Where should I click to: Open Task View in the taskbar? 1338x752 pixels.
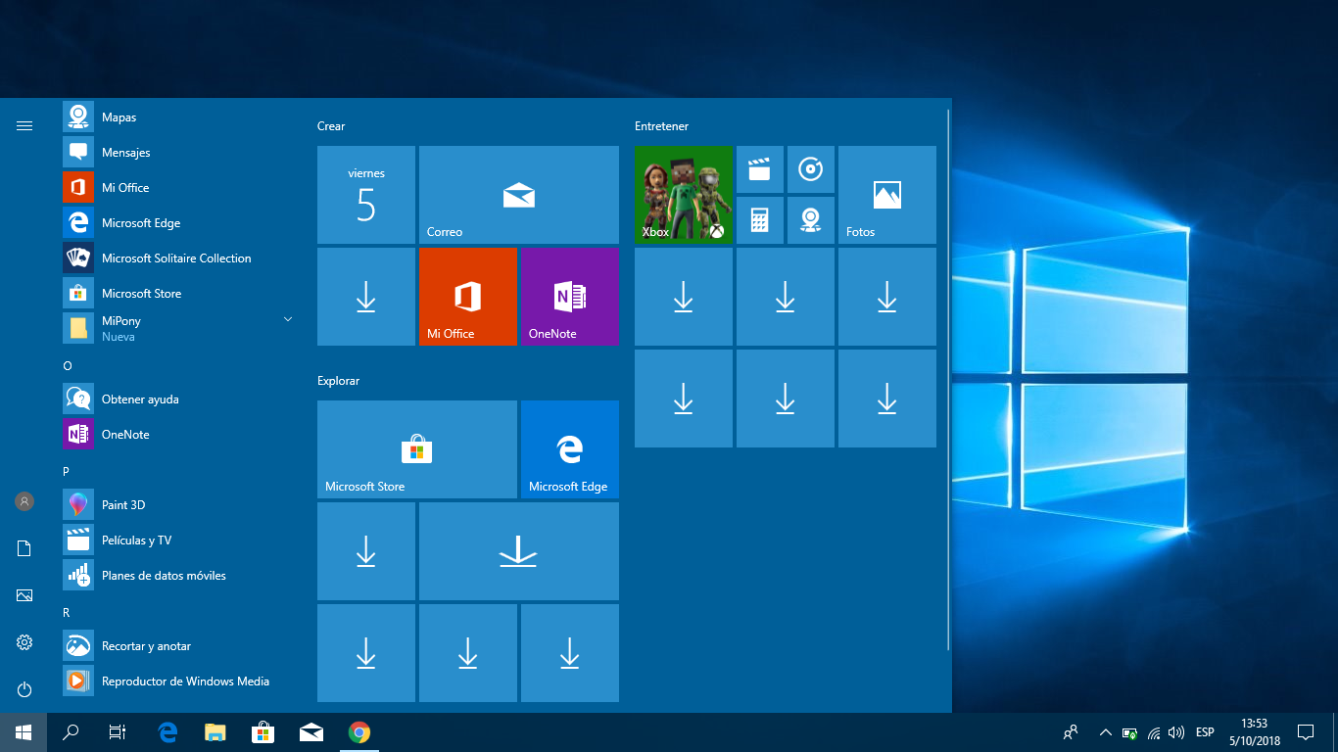(x=118, y=732)
